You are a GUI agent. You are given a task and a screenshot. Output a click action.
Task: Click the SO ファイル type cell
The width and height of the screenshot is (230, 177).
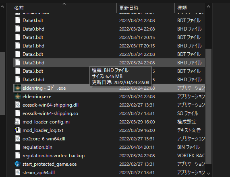point(188,113)
